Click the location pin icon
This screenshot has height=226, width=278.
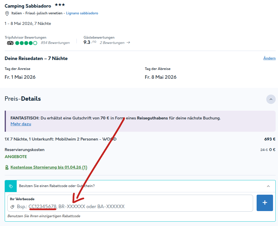pyautogui.click(x=7, y=13)
